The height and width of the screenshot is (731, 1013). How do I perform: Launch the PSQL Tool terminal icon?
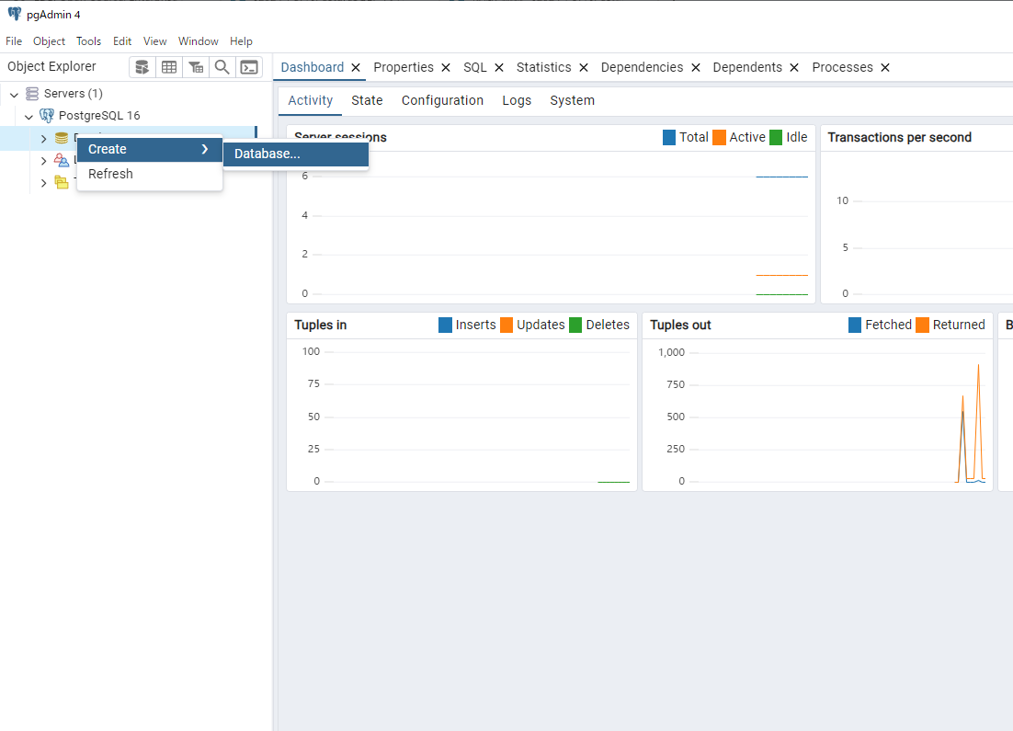249,67
